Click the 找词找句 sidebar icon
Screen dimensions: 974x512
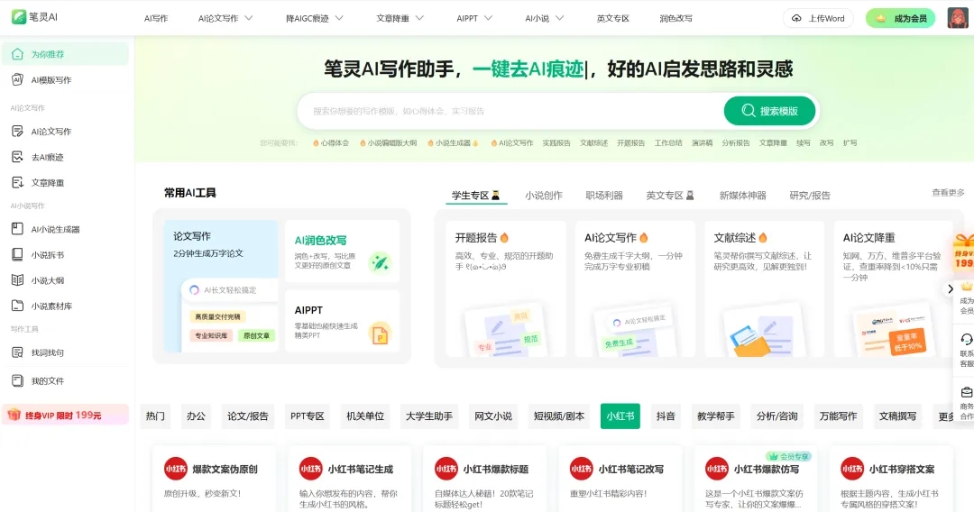pyautogui.click(x=17, y=352)
